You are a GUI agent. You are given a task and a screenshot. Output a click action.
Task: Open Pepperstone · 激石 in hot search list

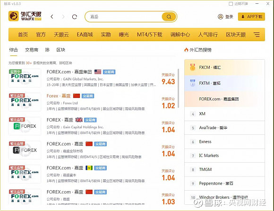[x=224, y=184]
